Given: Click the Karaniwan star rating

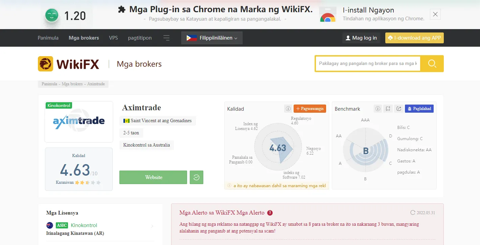Looking at the screenshot, I should [88, 182].
